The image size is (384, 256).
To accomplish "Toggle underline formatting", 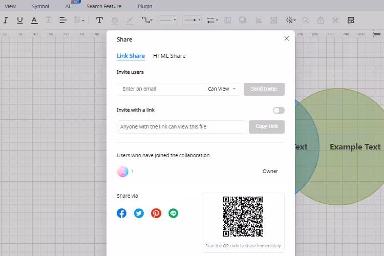I will click(x=20, y=20).
